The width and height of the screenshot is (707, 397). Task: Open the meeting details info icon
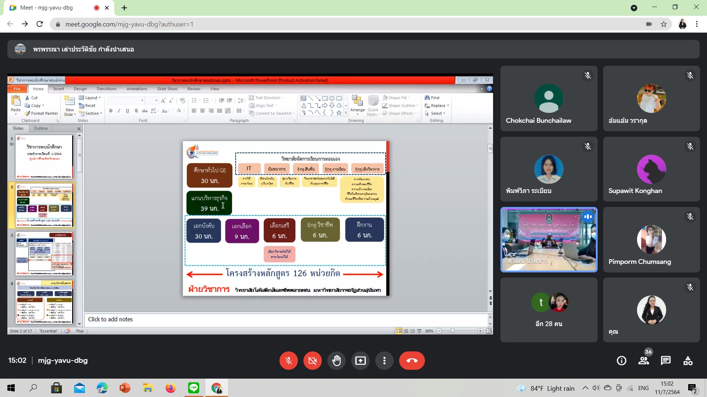621,361
